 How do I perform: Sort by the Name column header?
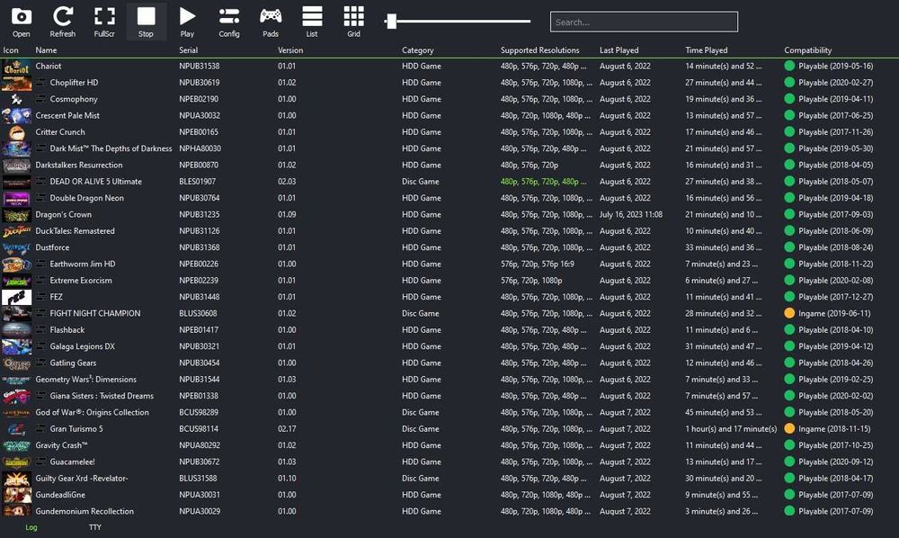46,49
